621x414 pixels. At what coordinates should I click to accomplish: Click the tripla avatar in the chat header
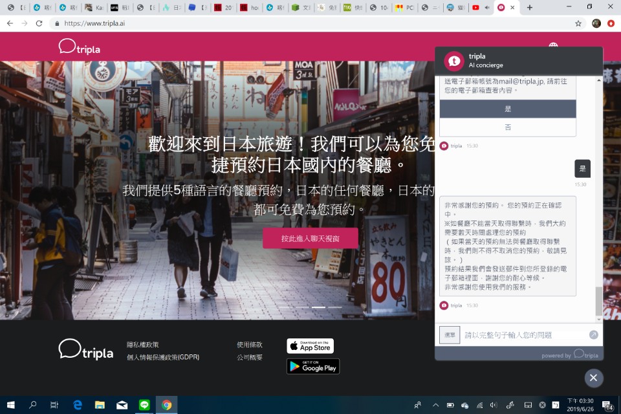(454, 61)
